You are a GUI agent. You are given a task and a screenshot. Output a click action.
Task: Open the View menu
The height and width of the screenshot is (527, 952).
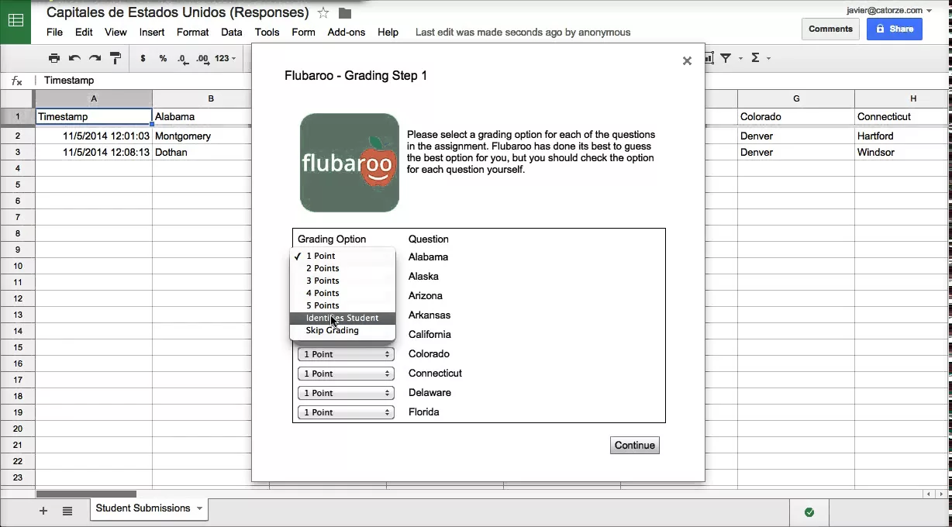(116, 33)
